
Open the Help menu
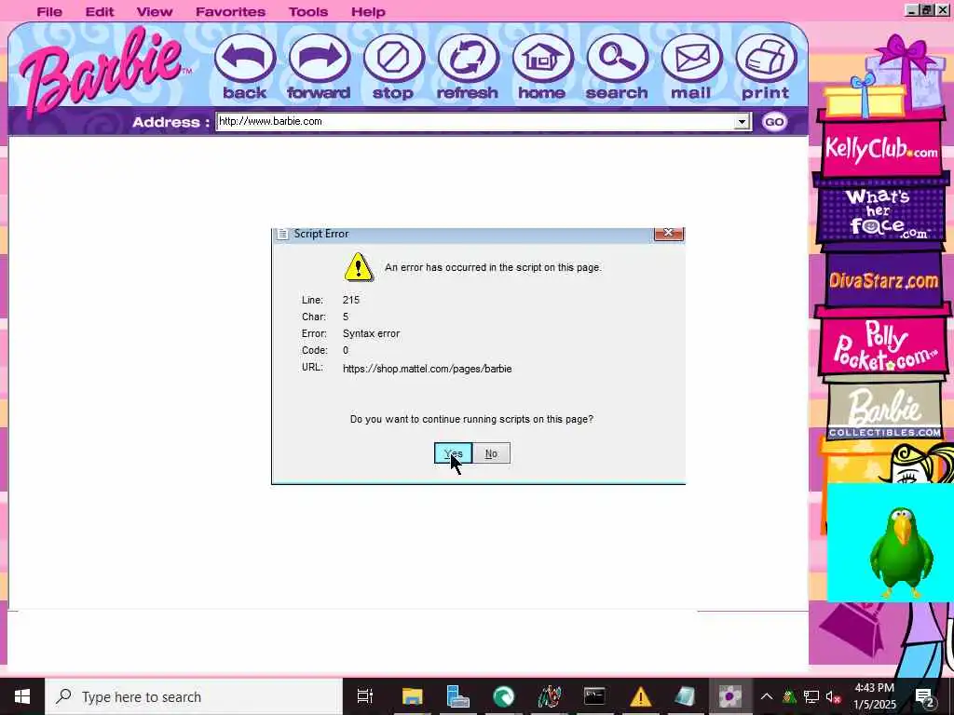coord(368,11)
